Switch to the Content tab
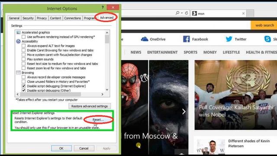The height and width of the screenshot is (156, 277). click(x=55, y=18)
